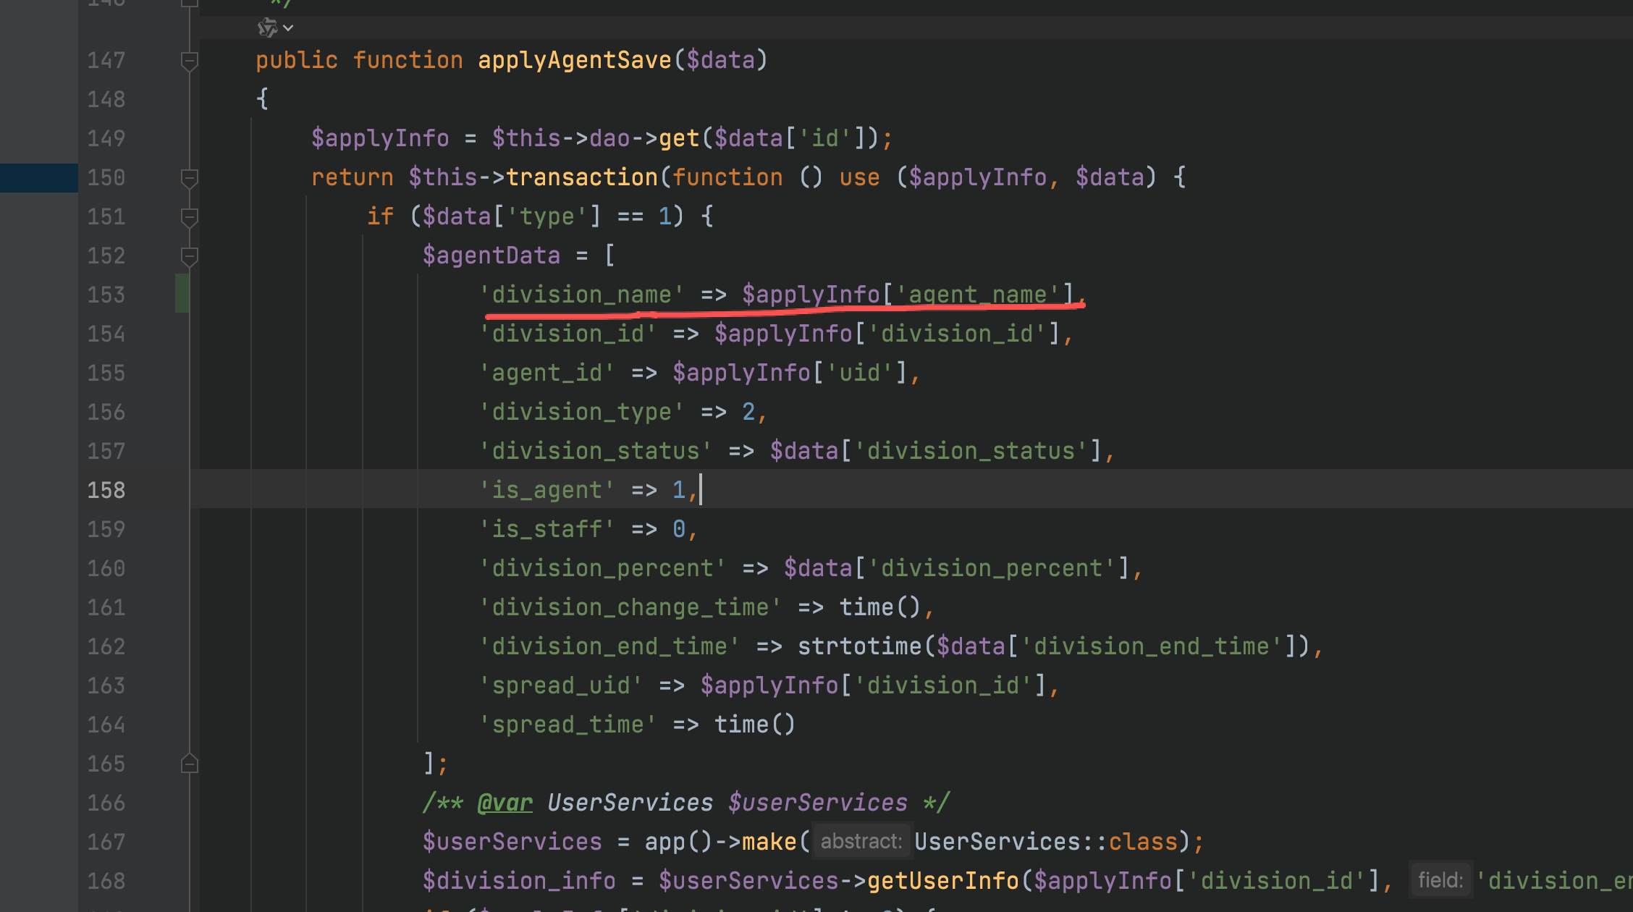
Task: Click the 'abstract:' parameter inlay hint
Action: pyautogui.click(x=861, y=842)
